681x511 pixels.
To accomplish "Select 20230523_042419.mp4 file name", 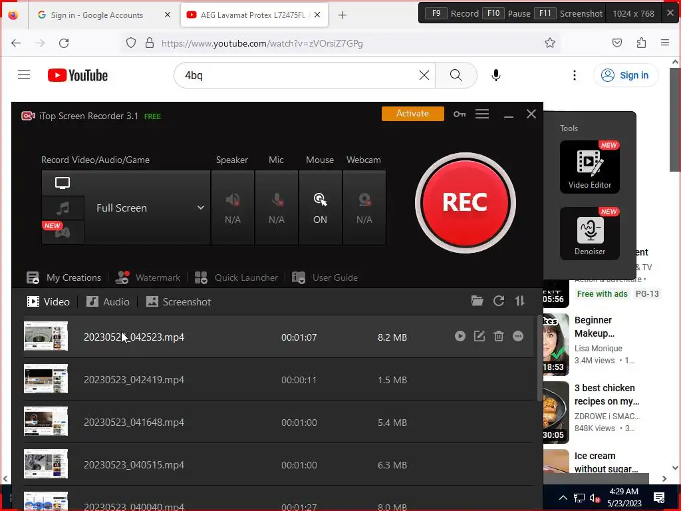I will click(x=134, y=380).
